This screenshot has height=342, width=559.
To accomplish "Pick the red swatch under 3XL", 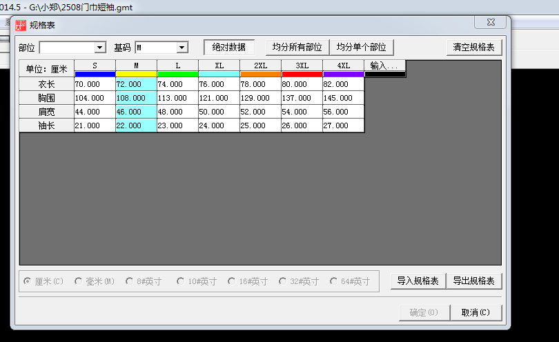I will click(x=302, y=74).
